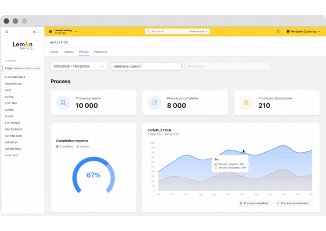Open the apps grid icon in header
The height and width of the screenshot is (231, 326).
(51, 31)
